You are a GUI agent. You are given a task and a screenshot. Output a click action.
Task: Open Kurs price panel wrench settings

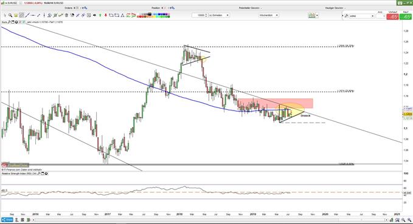[x=10, y=22]
